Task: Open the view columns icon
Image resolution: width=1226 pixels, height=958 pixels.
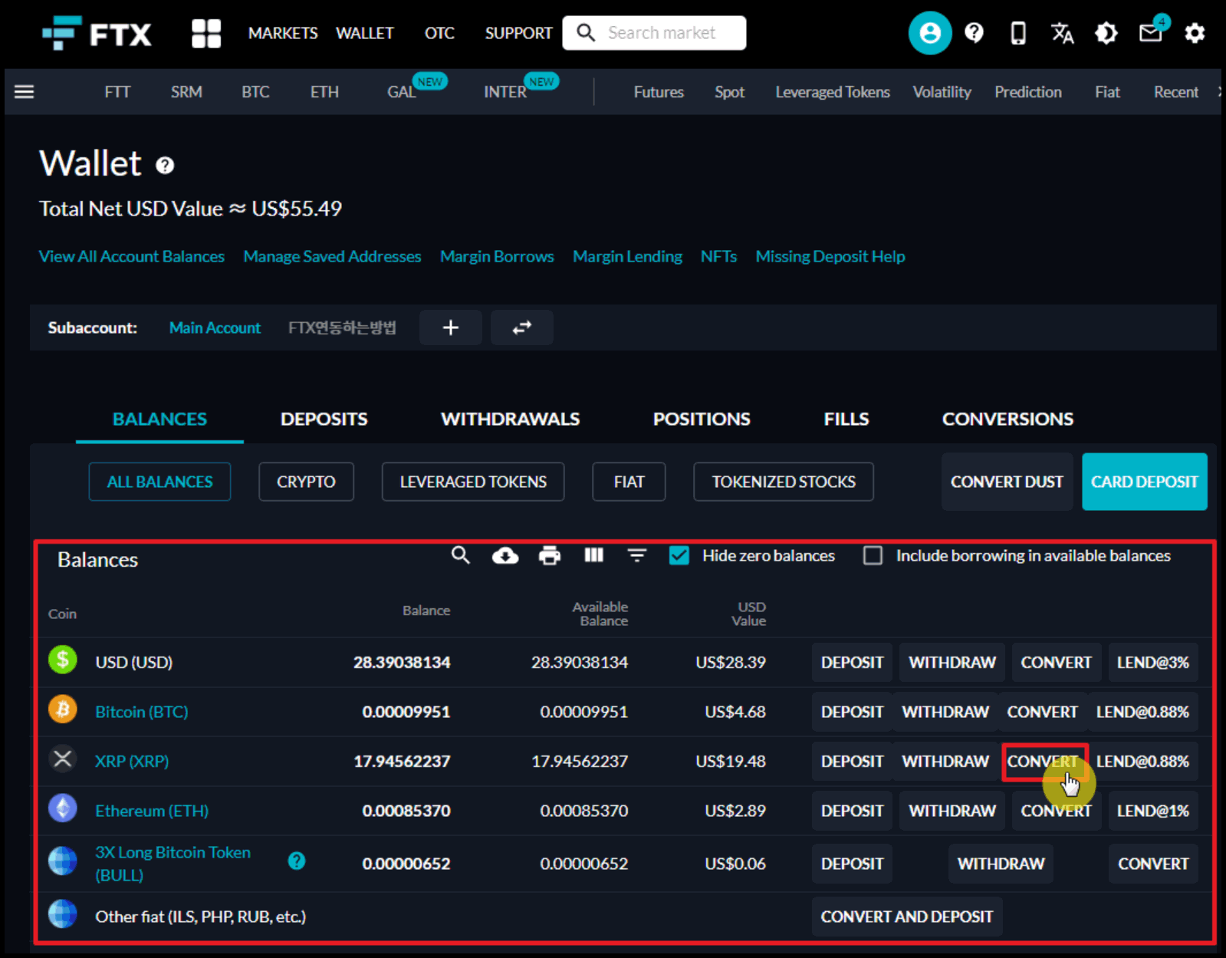Action: coord(593,555)
